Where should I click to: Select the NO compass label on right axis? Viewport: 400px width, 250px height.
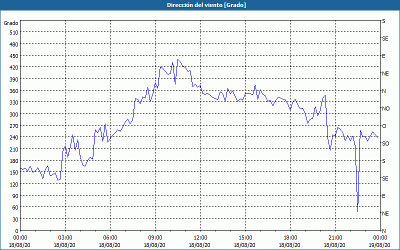tap(386, 108)
